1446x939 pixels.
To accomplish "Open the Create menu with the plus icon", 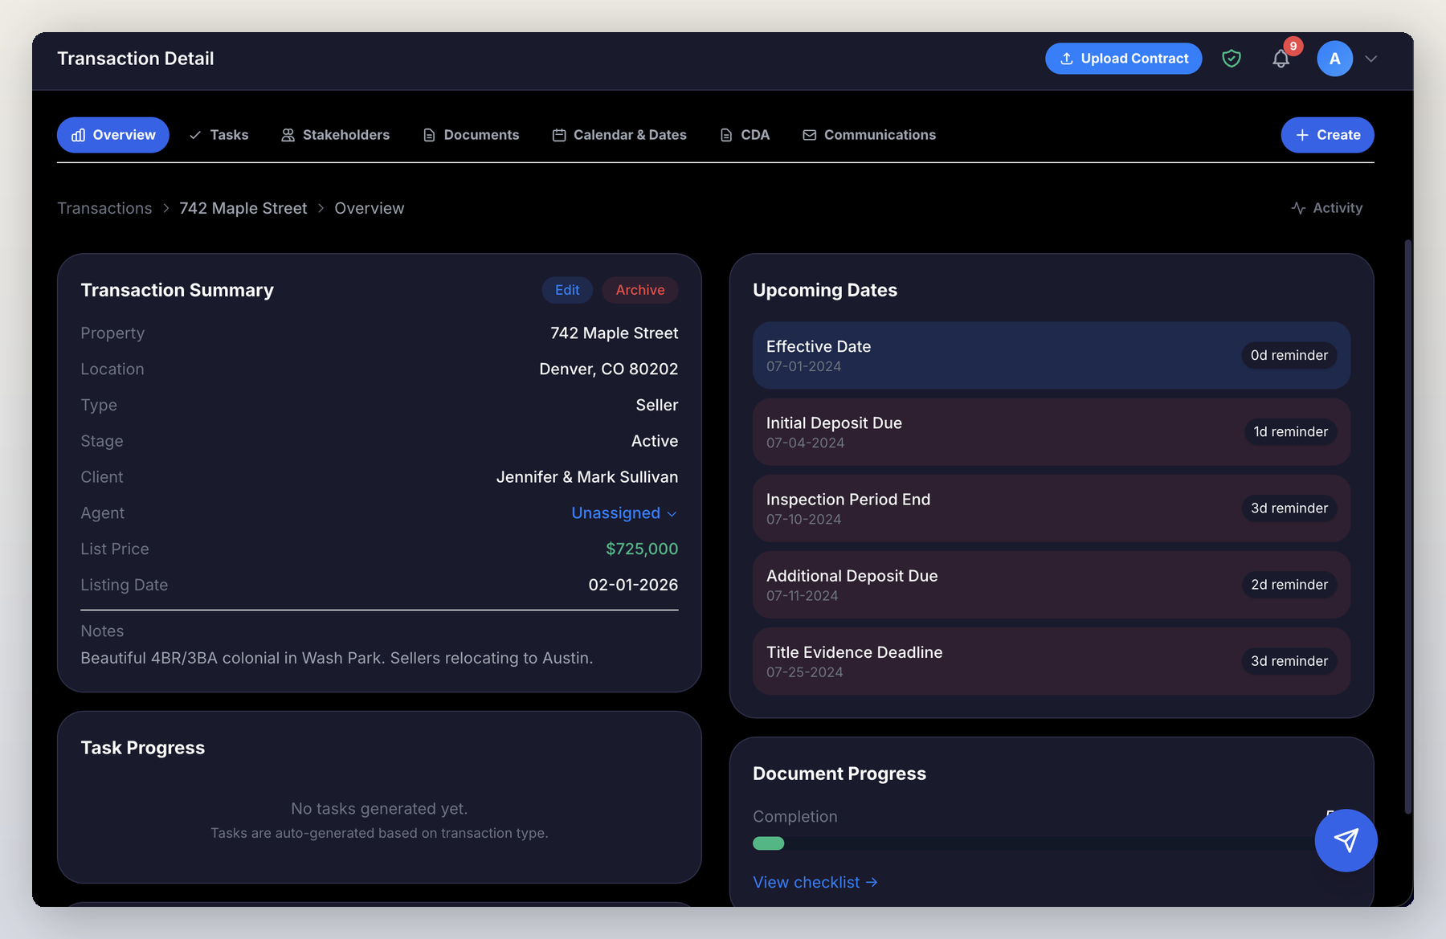I will (x=1326, y=134).
